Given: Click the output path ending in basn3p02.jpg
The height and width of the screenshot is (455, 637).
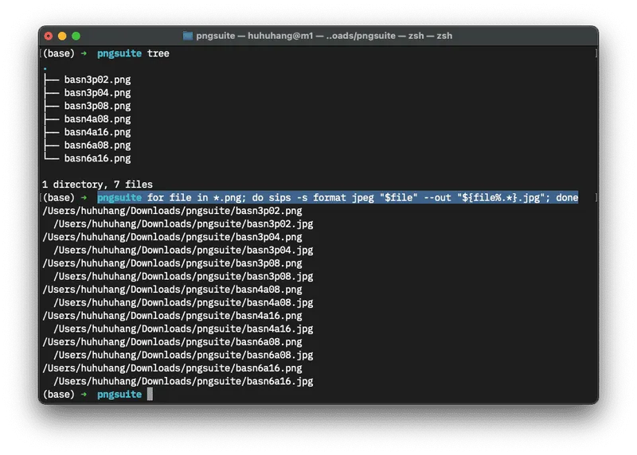Looking at the screenshot, I should tap(183, 224).
